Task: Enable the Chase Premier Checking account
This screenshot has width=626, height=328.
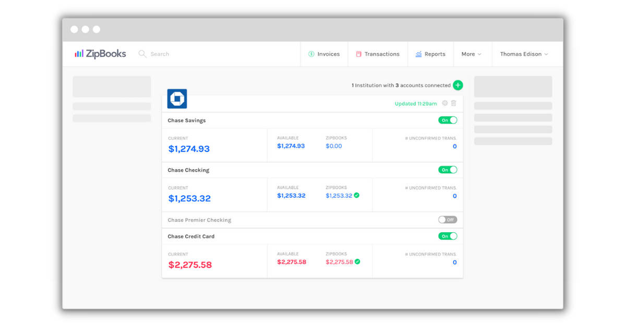Action: pos(448,220)
